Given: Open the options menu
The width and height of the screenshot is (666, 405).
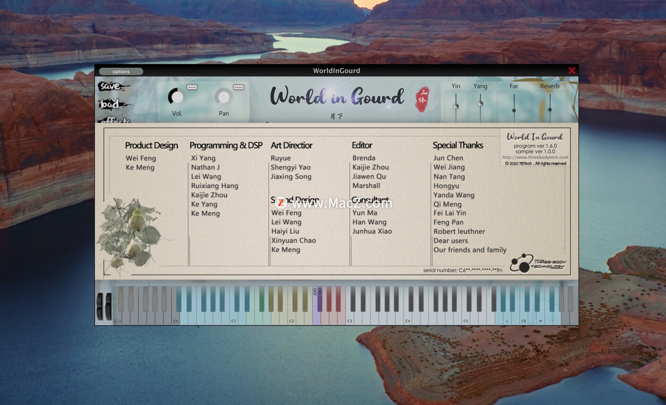Looking at the screenshot, I should 121,71.
